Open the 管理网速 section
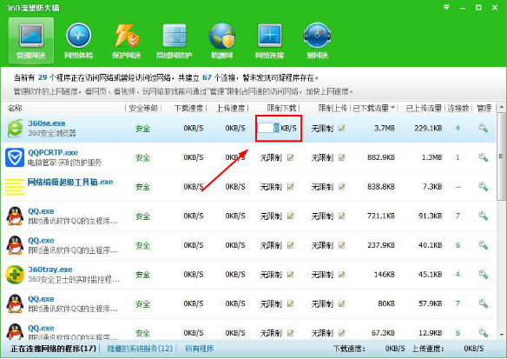 [31, 41]
